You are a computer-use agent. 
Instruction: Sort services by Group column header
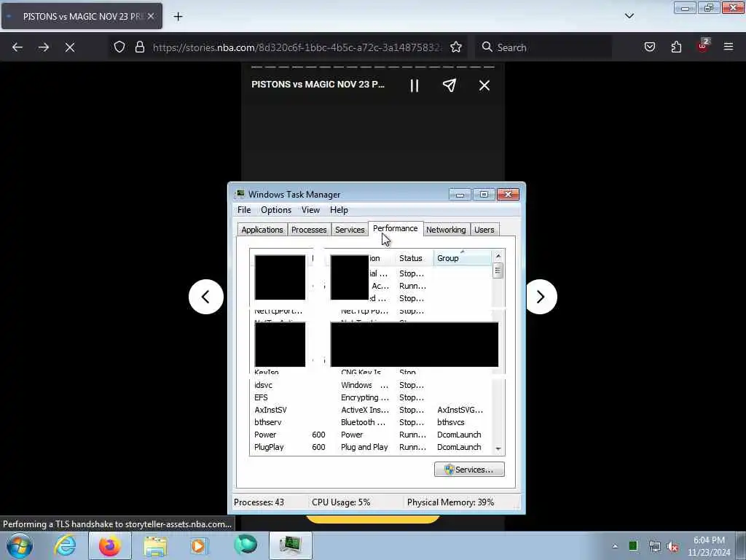click(463, 258)
